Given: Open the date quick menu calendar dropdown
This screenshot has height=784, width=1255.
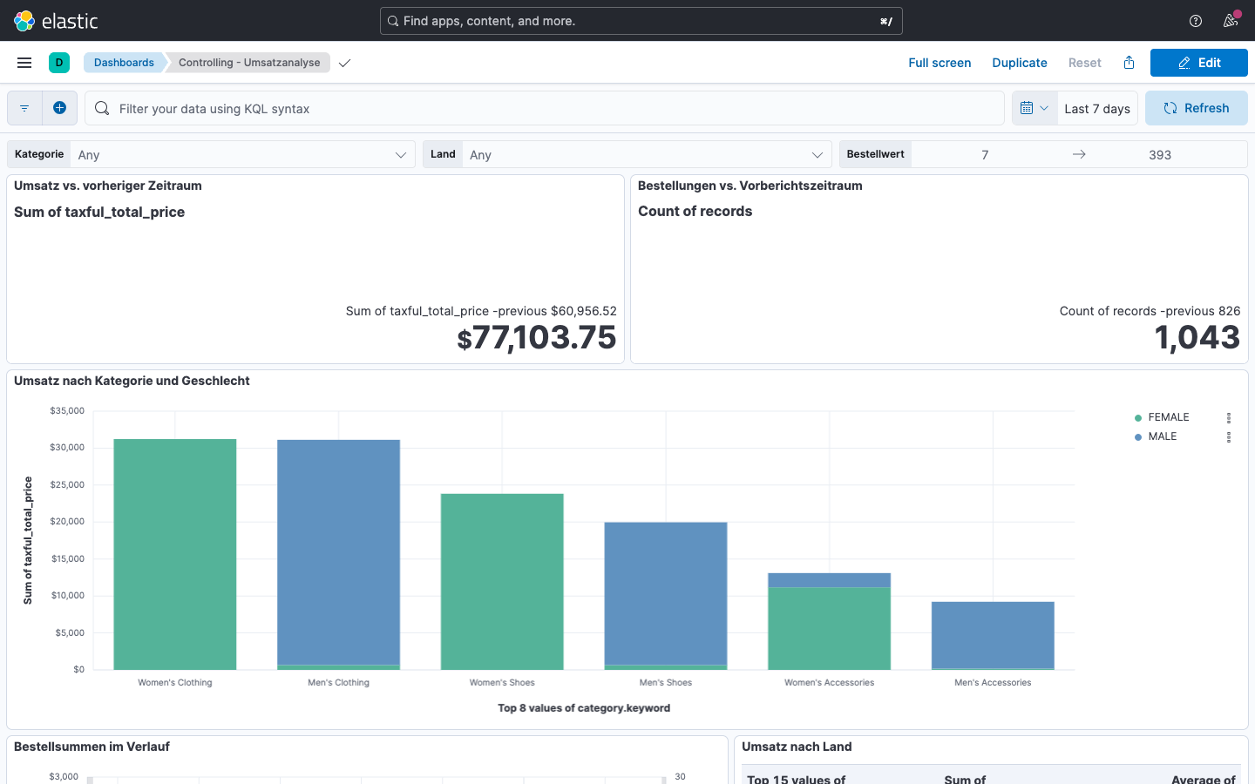Looking at the screenshot, I should [x=1034, y=108].
